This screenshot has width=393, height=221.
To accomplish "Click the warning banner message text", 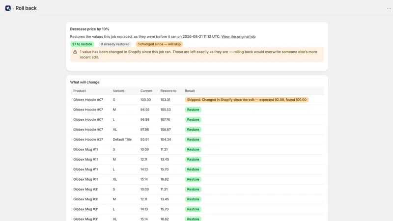I will [x=198, y=55].
